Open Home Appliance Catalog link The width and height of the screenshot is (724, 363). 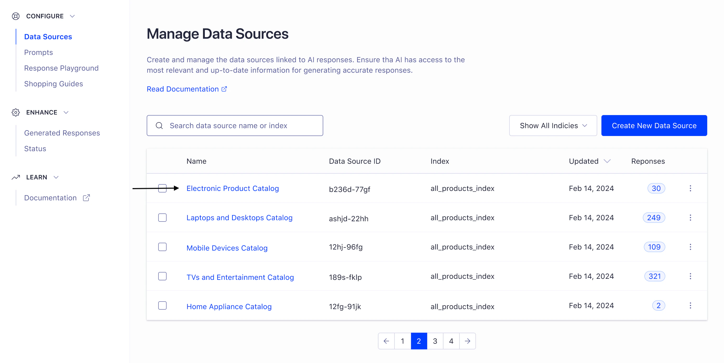click(x=229, y=307)
